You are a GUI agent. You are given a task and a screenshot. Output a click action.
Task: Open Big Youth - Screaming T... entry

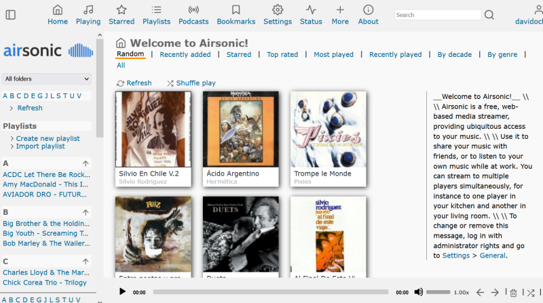tap(45, 233)
